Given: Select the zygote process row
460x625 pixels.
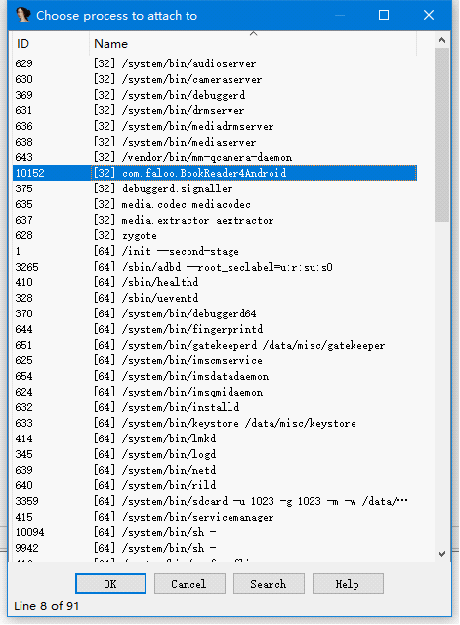Looking at the screenshot, I should coord(215,235).
